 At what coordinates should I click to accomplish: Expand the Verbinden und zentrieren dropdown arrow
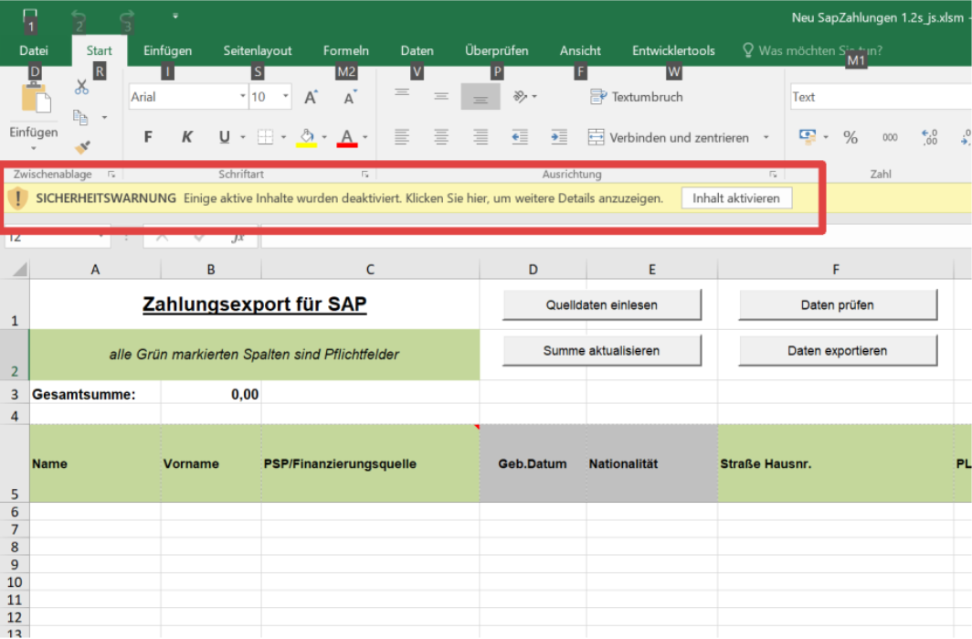(x=766, y=137)
